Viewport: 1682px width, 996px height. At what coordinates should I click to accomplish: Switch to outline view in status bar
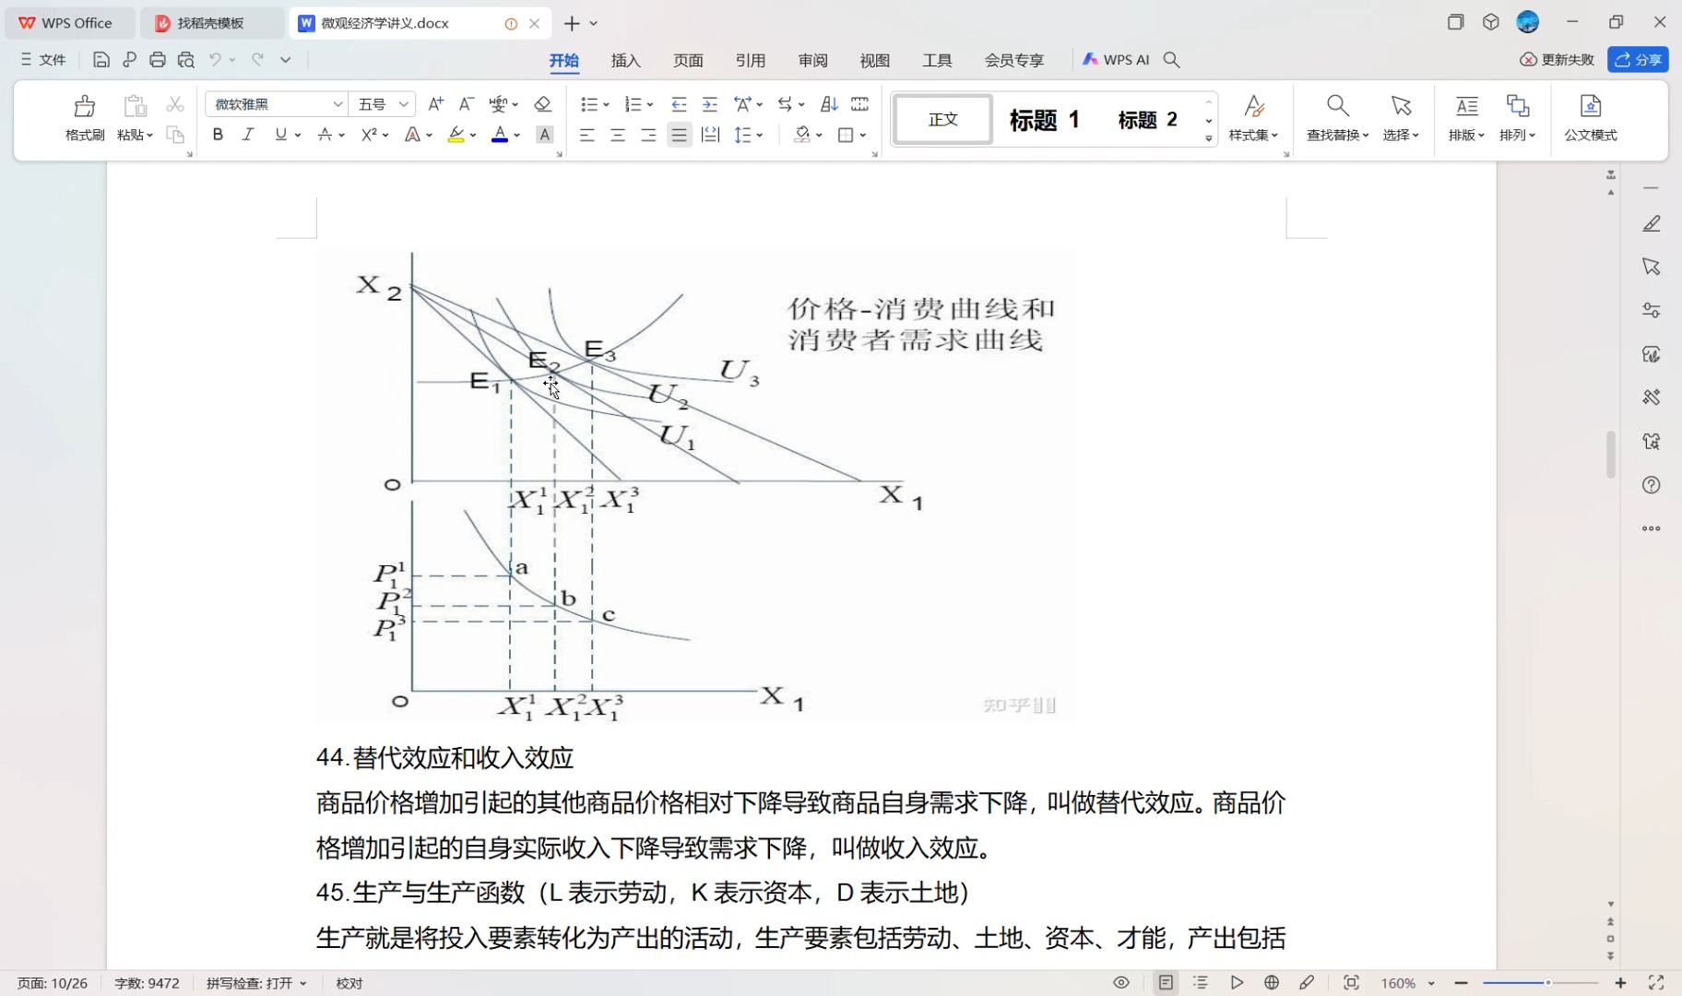pos(1201,983)
